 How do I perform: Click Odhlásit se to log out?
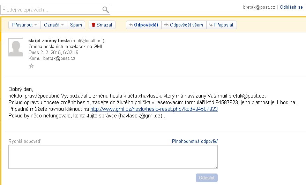tap(291, 7)
